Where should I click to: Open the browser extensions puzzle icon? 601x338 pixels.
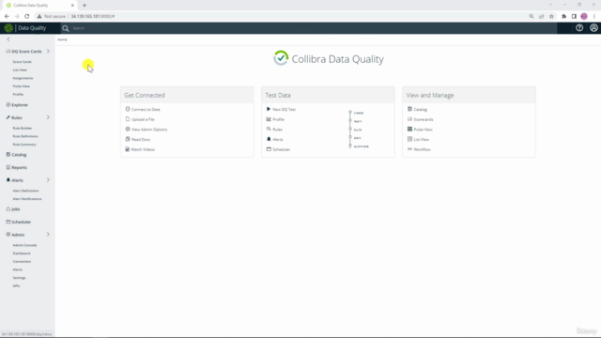pos(563,17)
